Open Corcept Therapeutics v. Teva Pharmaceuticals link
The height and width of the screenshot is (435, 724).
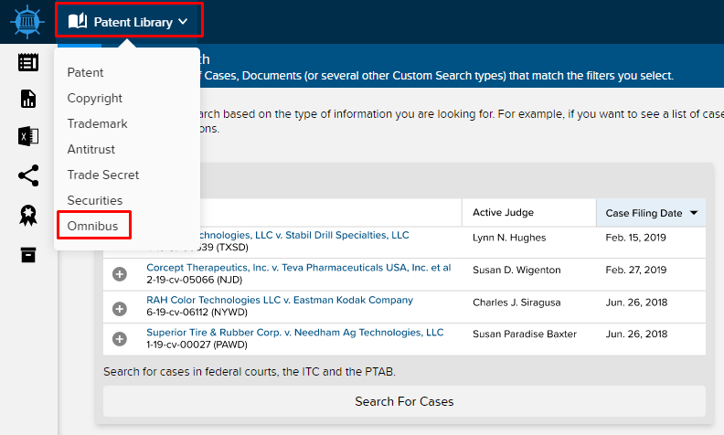tap(299, 268)
